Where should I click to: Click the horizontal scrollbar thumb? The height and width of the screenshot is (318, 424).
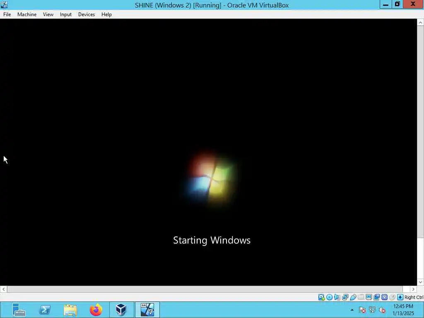click(x=205, y=289)
